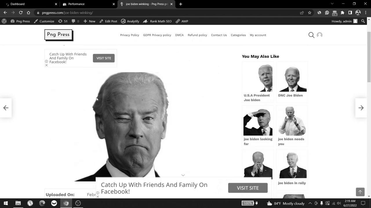Go to next post arrow
The image size is (371, 208).
(x=361, y=108)
